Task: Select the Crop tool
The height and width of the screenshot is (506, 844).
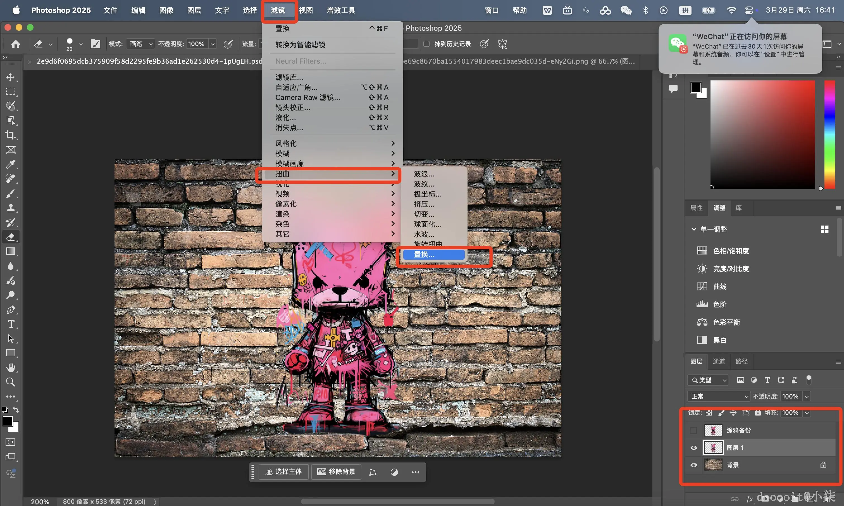Action: [11, 135]
